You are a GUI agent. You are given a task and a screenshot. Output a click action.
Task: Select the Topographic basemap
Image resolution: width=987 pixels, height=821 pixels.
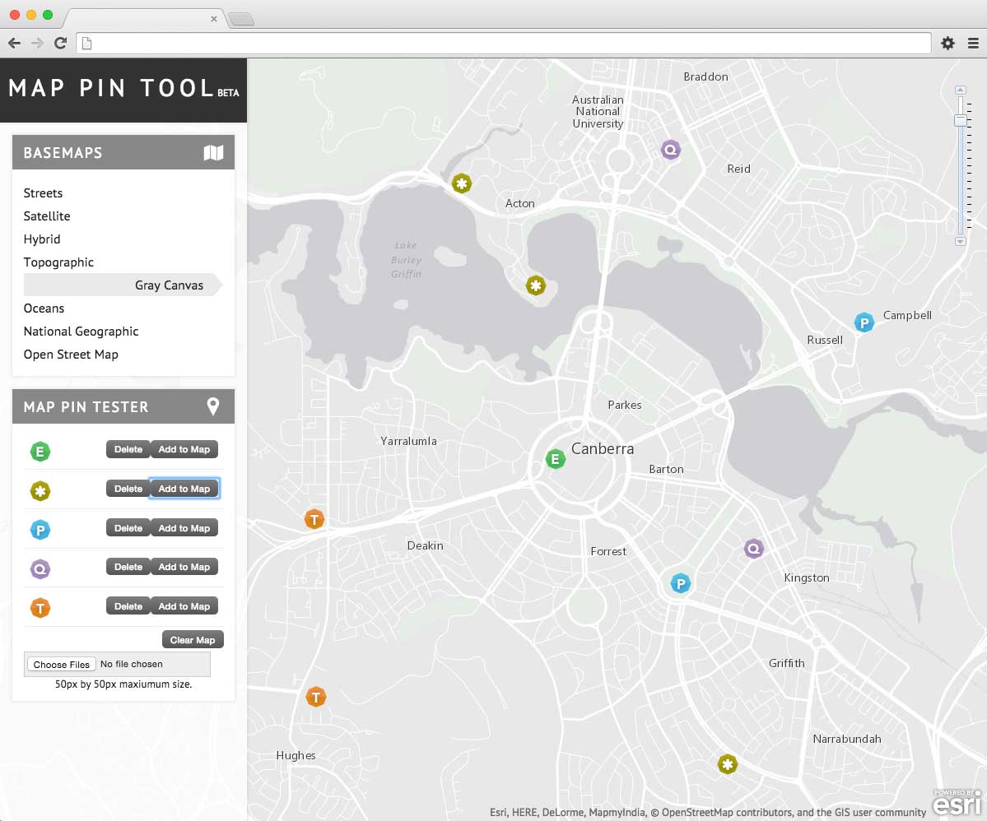coord(58,262)
